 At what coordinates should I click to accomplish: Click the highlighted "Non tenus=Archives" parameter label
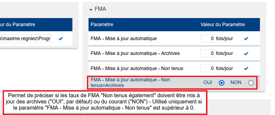[x=130, y=82]
